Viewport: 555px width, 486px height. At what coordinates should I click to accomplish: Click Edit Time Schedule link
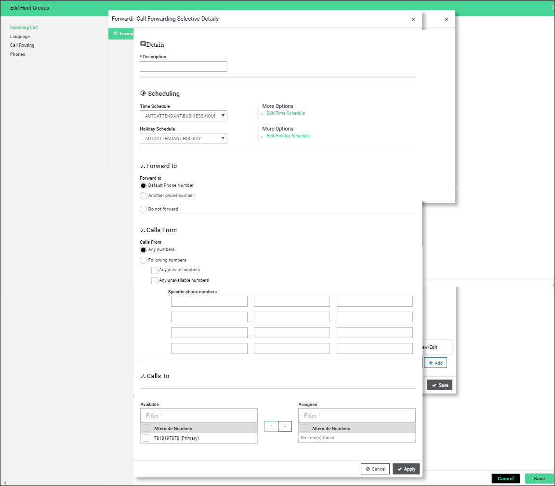286,114
